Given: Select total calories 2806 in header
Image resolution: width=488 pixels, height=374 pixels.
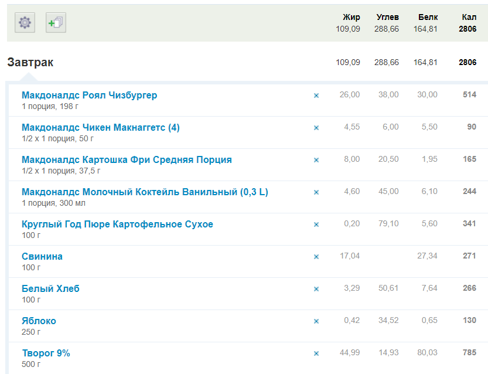Looking at the screenshot, I should 467,29.
